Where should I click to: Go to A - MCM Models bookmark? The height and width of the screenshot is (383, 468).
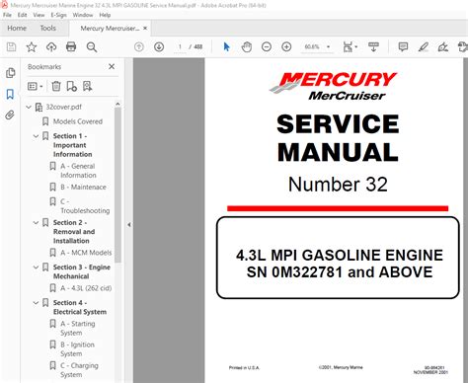(86, 253)
